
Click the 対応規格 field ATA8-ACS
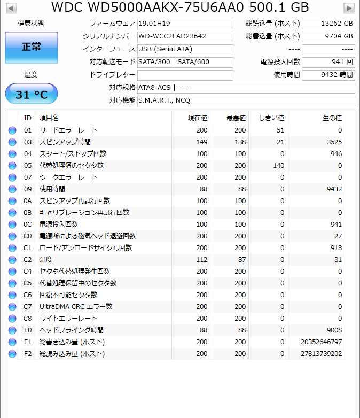tap(246, 88)
